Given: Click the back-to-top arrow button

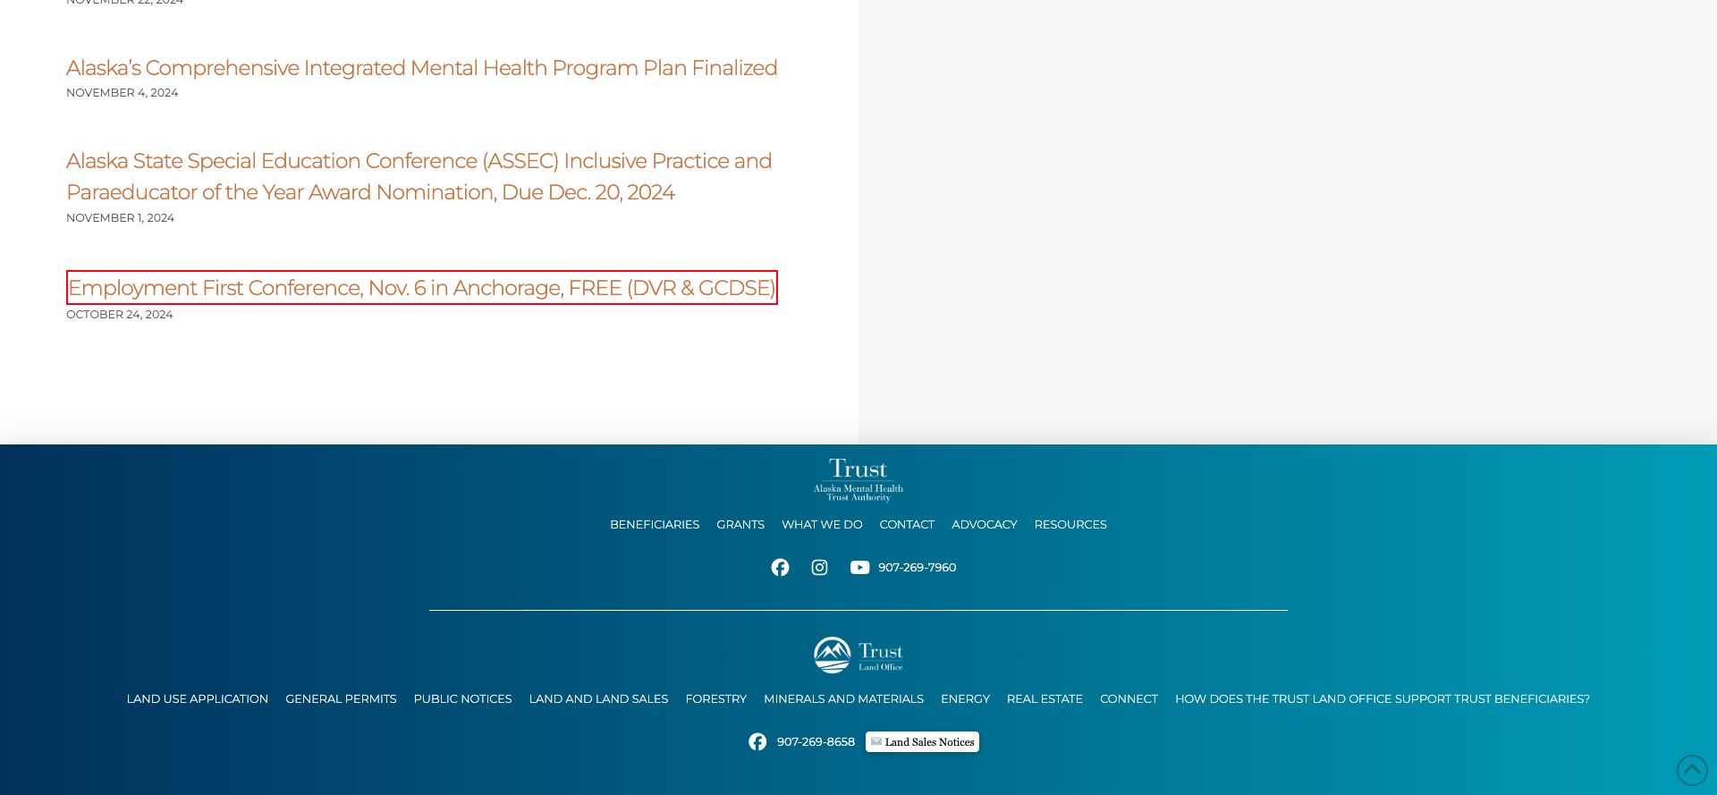Looking at the screenshot, I should coord(1691,770).
